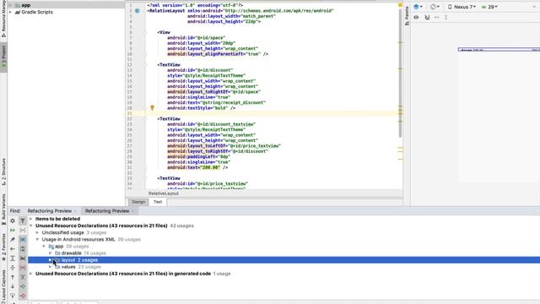Open the Nexus 7 device dropdown
Viewport: 540px width, 304px height.
click(x=462, y=7)
